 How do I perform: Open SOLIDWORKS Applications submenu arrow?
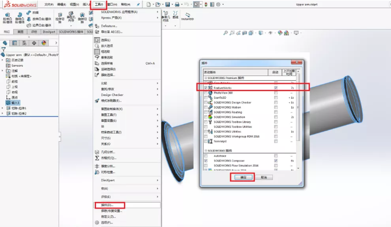[157, 12]
